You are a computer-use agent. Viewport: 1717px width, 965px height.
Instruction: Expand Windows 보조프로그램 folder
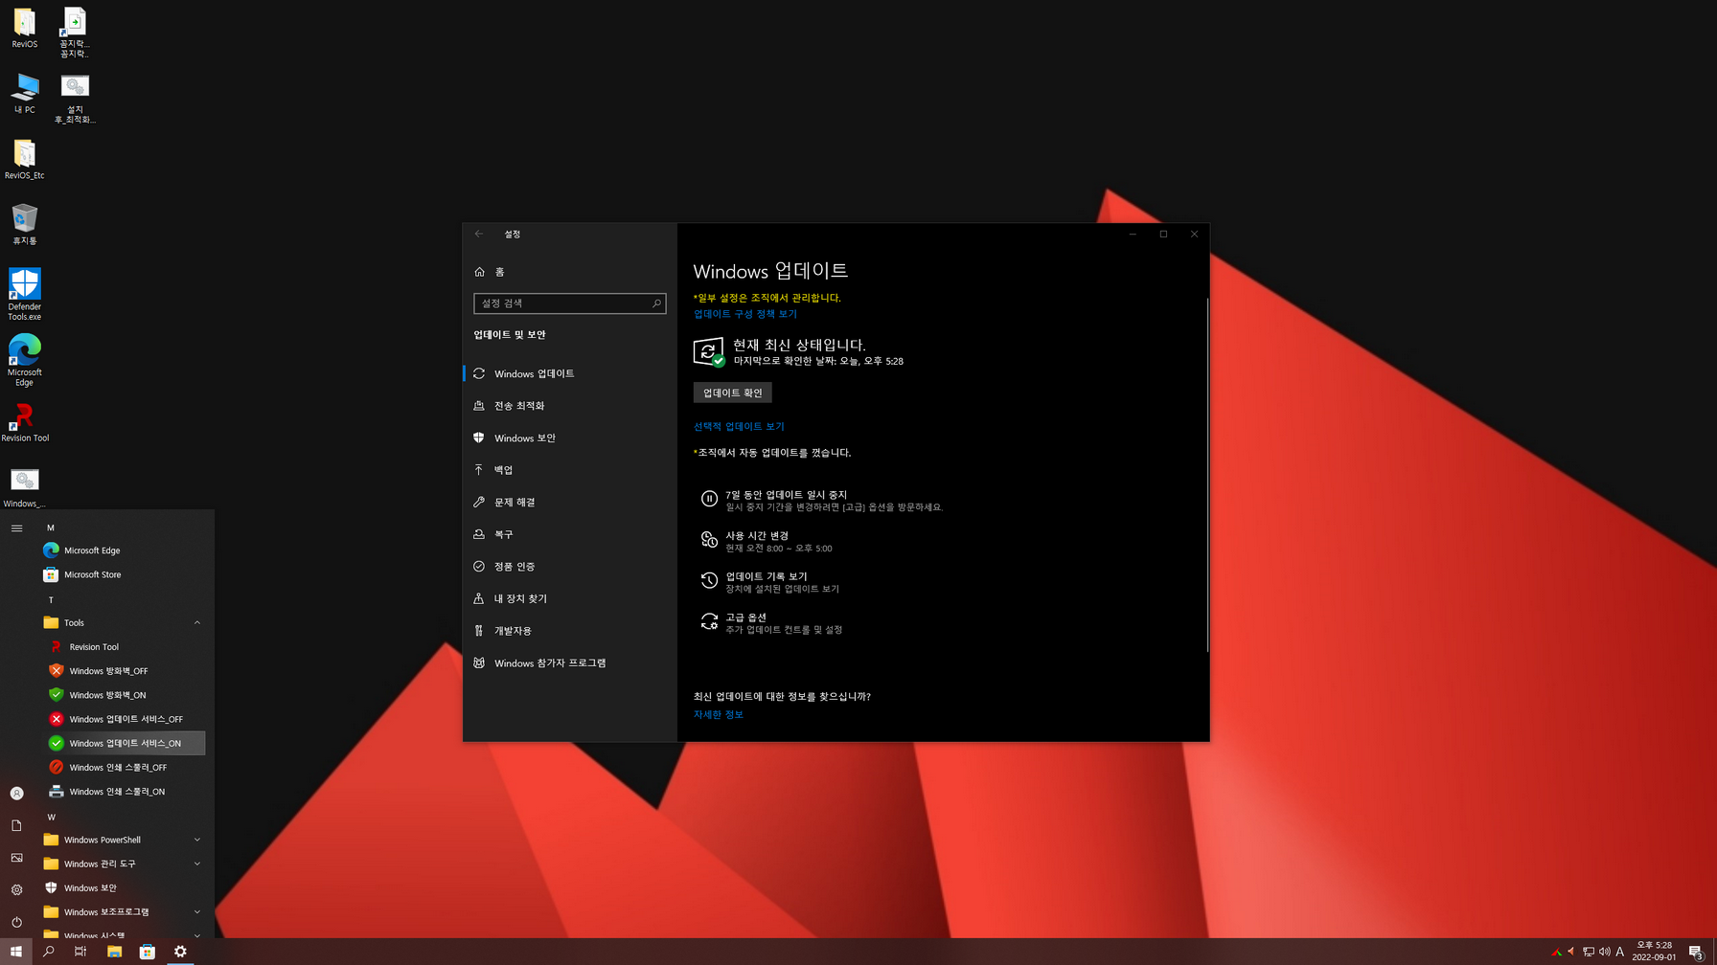coord(123,912)
